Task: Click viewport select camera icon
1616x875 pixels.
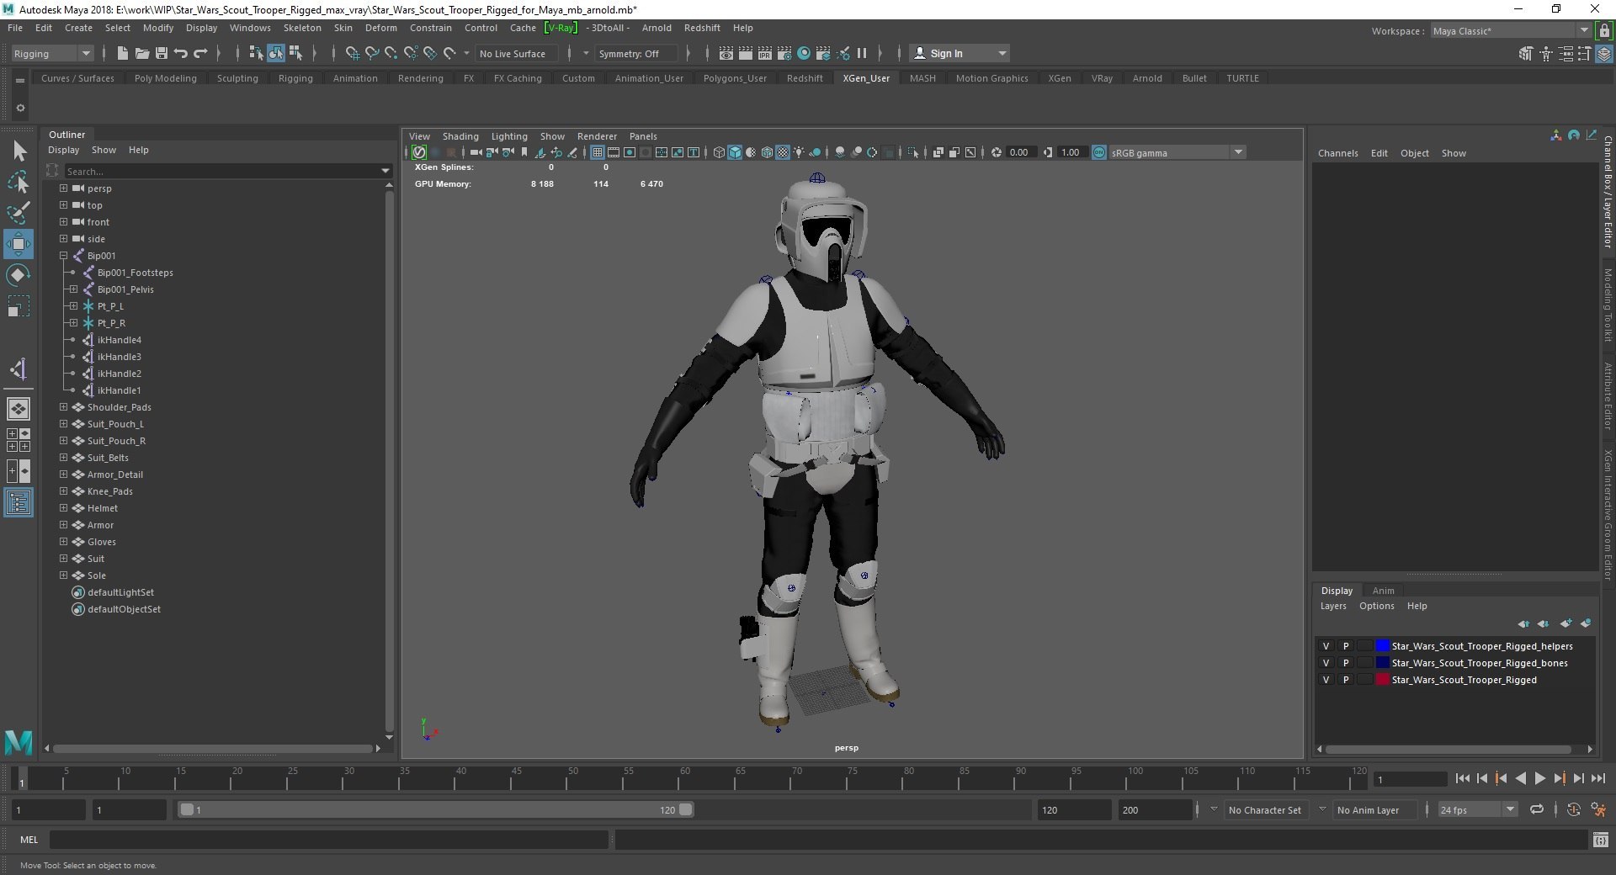Action: [x=476, y=152]
